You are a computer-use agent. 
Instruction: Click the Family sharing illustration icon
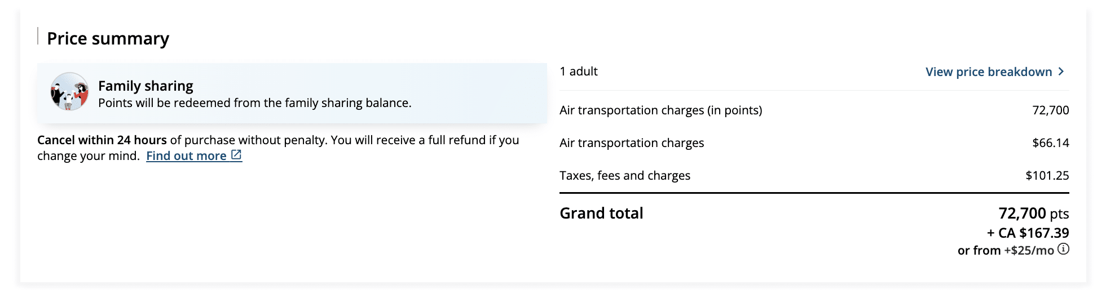point(69,92)
